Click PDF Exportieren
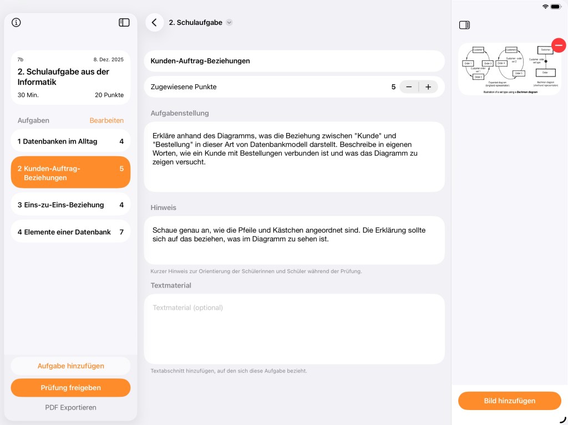 click(70, 407)
